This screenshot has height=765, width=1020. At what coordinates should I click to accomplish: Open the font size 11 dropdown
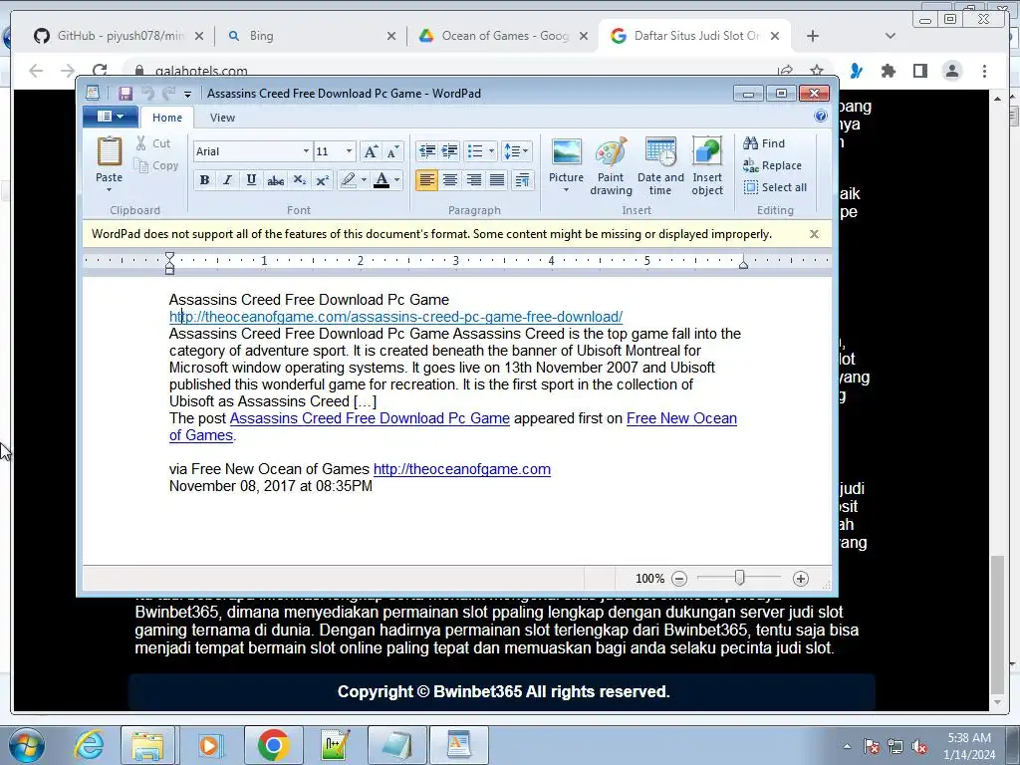pyautogui.click(x=349, y=151)
